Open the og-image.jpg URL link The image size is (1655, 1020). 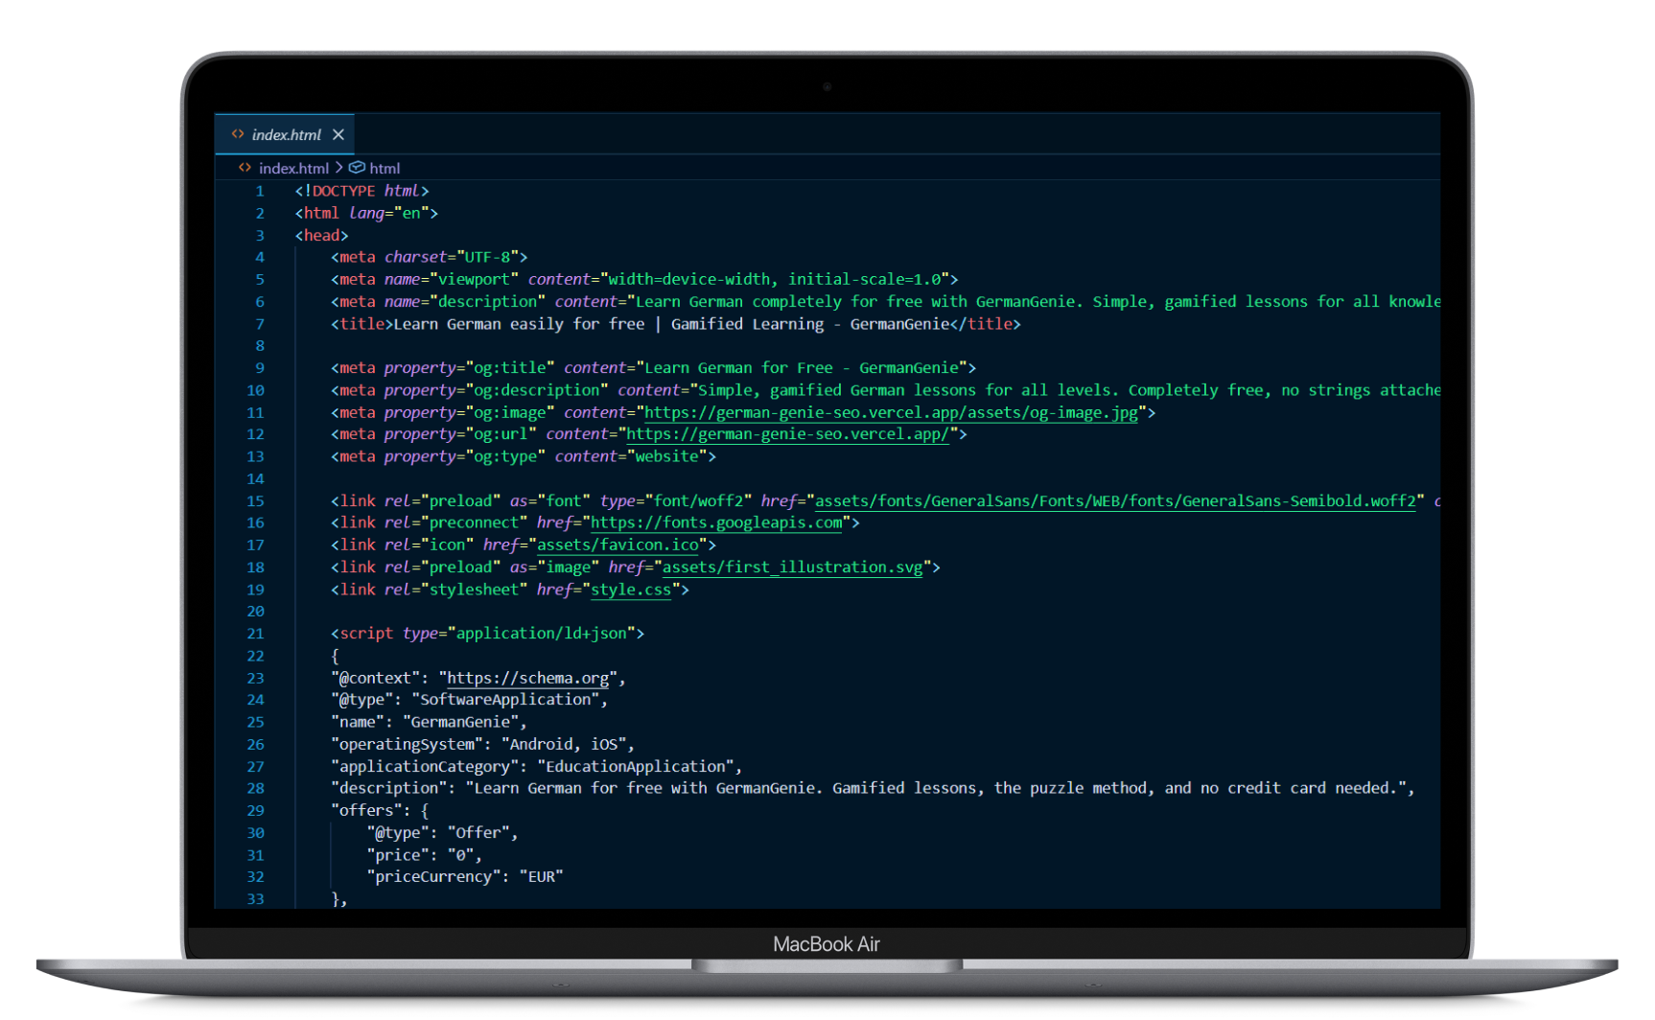[x=891, y=412]
